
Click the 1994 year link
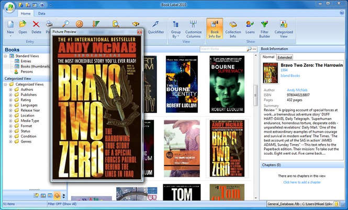[284, 70]
